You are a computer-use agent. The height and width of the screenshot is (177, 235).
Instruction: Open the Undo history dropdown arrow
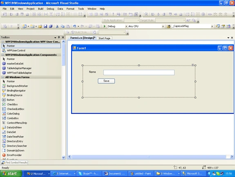click(78, 27)
